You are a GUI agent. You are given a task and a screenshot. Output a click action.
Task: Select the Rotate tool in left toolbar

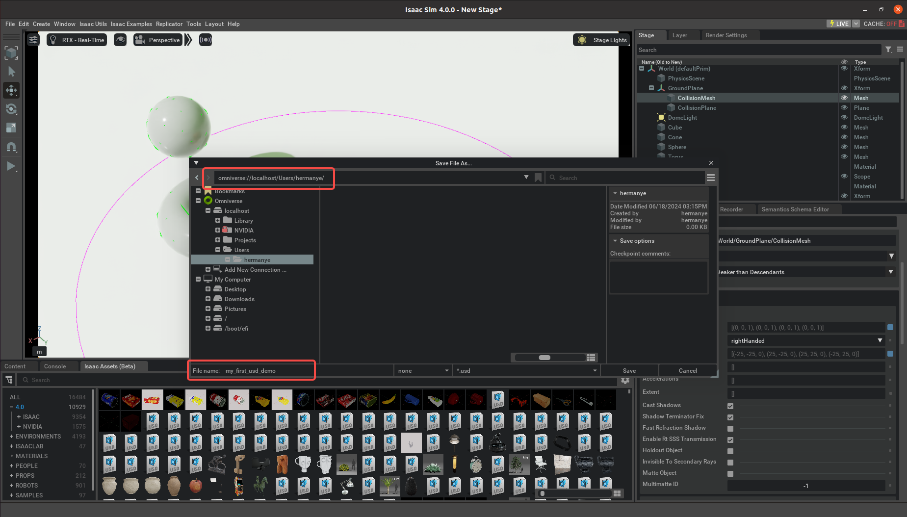(x=11, y=109)
